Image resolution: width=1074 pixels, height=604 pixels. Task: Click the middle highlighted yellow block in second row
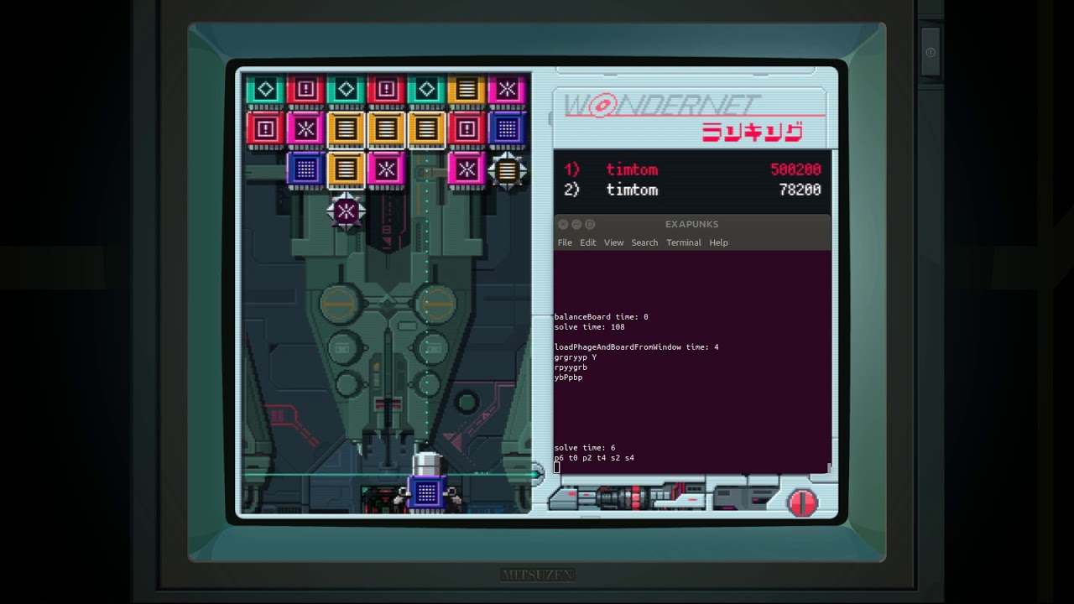[x=386, y=129]
